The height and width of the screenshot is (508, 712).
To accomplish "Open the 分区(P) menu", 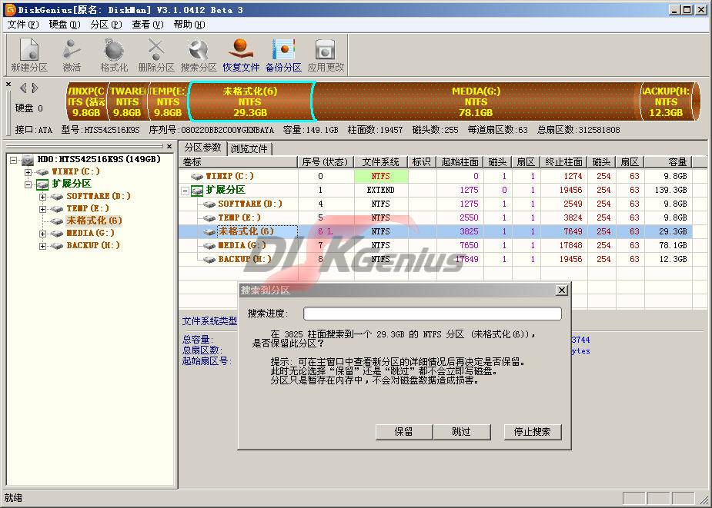I will [x=106, y=25].
